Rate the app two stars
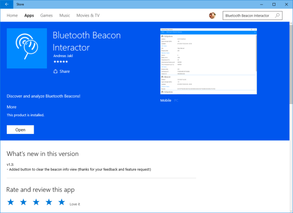Image resolution: width=293 pixels, height=213 pixels. coord(23,202)
